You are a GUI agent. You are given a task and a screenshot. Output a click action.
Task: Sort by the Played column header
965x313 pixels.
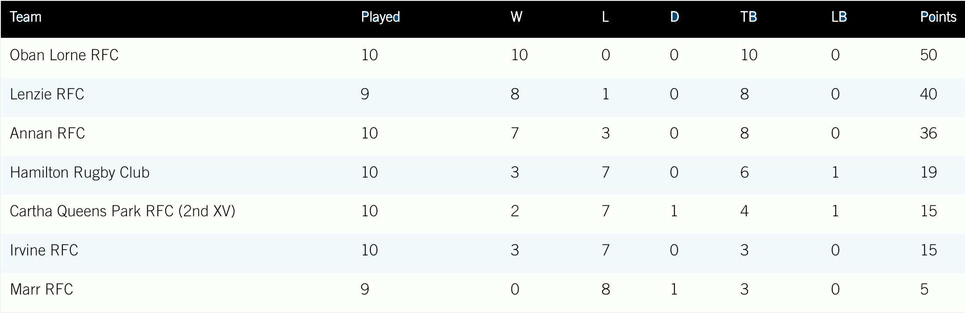[380, 17]
